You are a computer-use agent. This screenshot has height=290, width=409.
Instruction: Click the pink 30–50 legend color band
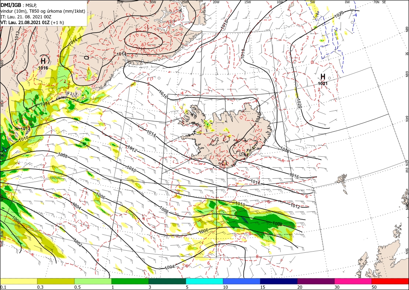353,281
